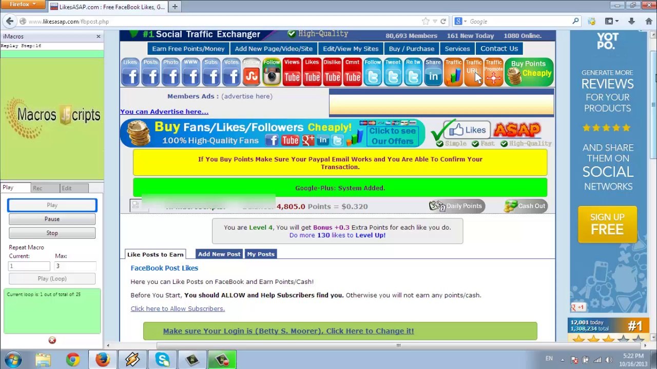Expand the URL history dropdown arrow
This screenshot has width=657, height=369.
435,22
